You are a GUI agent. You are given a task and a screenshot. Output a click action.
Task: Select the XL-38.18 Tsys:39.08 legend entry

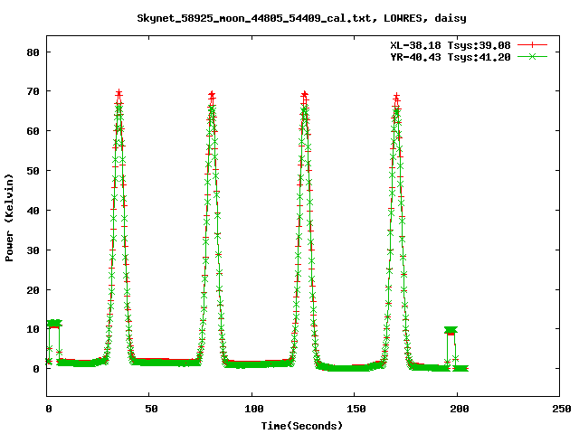(451, 45)
